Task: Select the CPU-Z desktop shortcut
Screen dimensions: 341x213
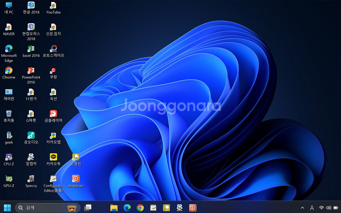Action: (x=9, y=157)
